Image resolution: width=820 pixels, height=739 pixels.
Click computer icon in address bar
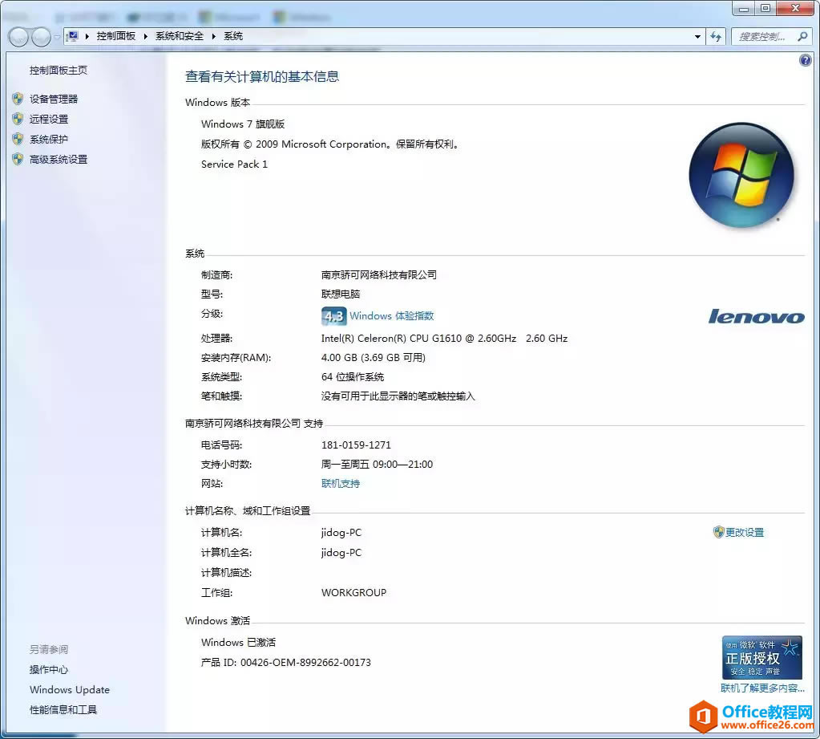pyautogui.click(x=73, y=36)
